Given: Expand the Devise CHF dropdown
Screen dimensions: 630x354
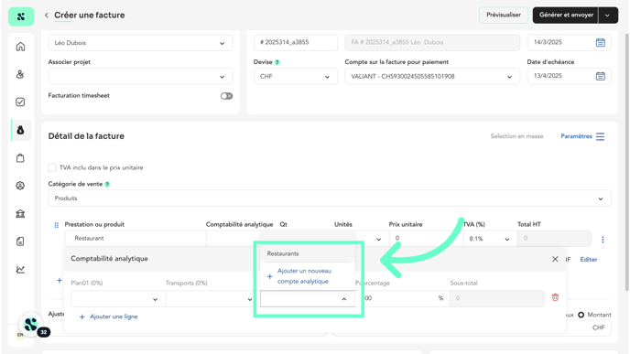Looking at the screenshot, I should (295, 76).
